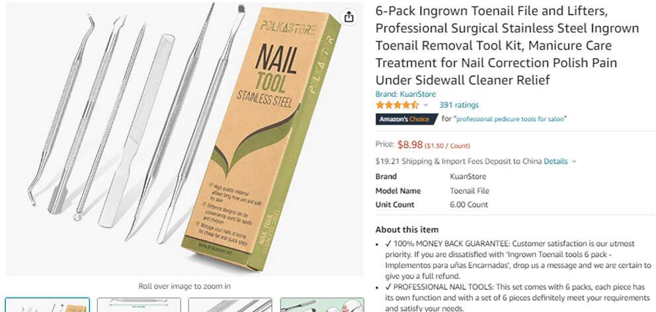Click the shipping Details link
The height and width of the screenshot is (312, 656).
[x=555, y=162]
